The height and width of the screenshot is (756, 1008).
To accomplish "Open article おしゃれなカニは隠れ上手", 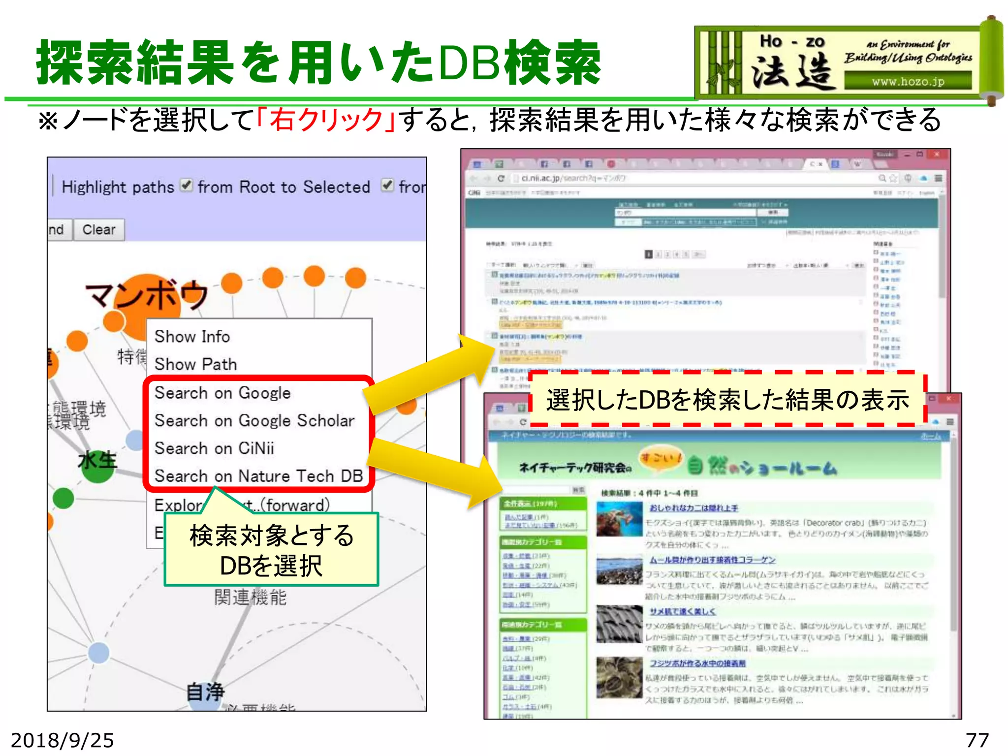I will pyautogui.click(x=693, y=507).
